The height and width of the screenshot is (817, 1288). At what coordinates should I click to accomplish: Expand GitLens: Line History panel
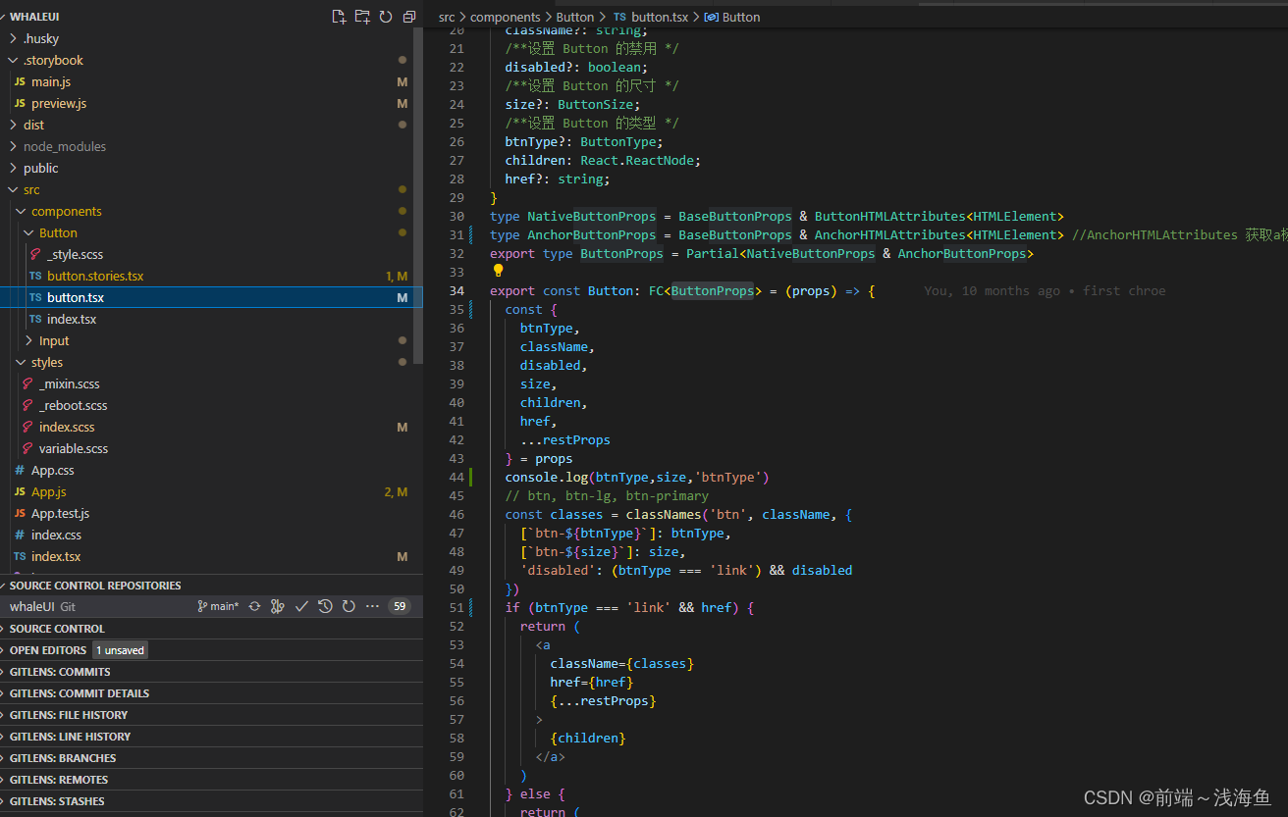(211, 737)
